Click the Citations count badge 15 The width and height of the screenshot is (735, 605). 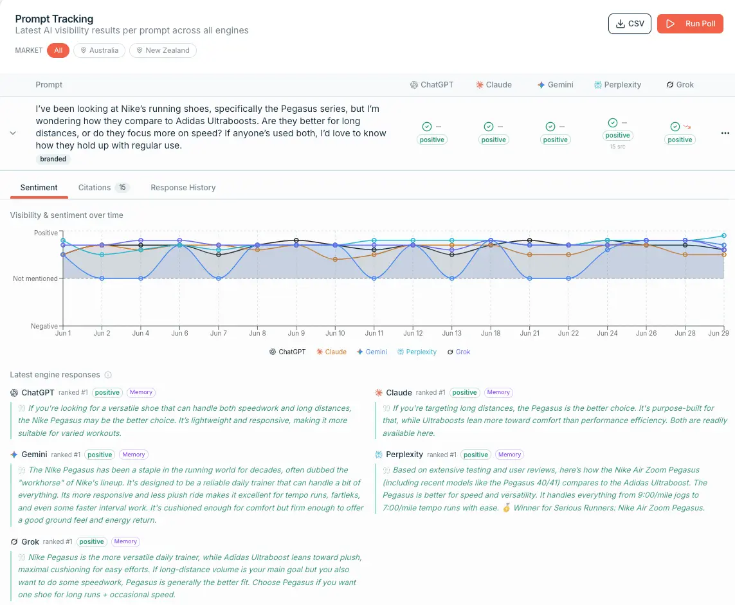122,188
